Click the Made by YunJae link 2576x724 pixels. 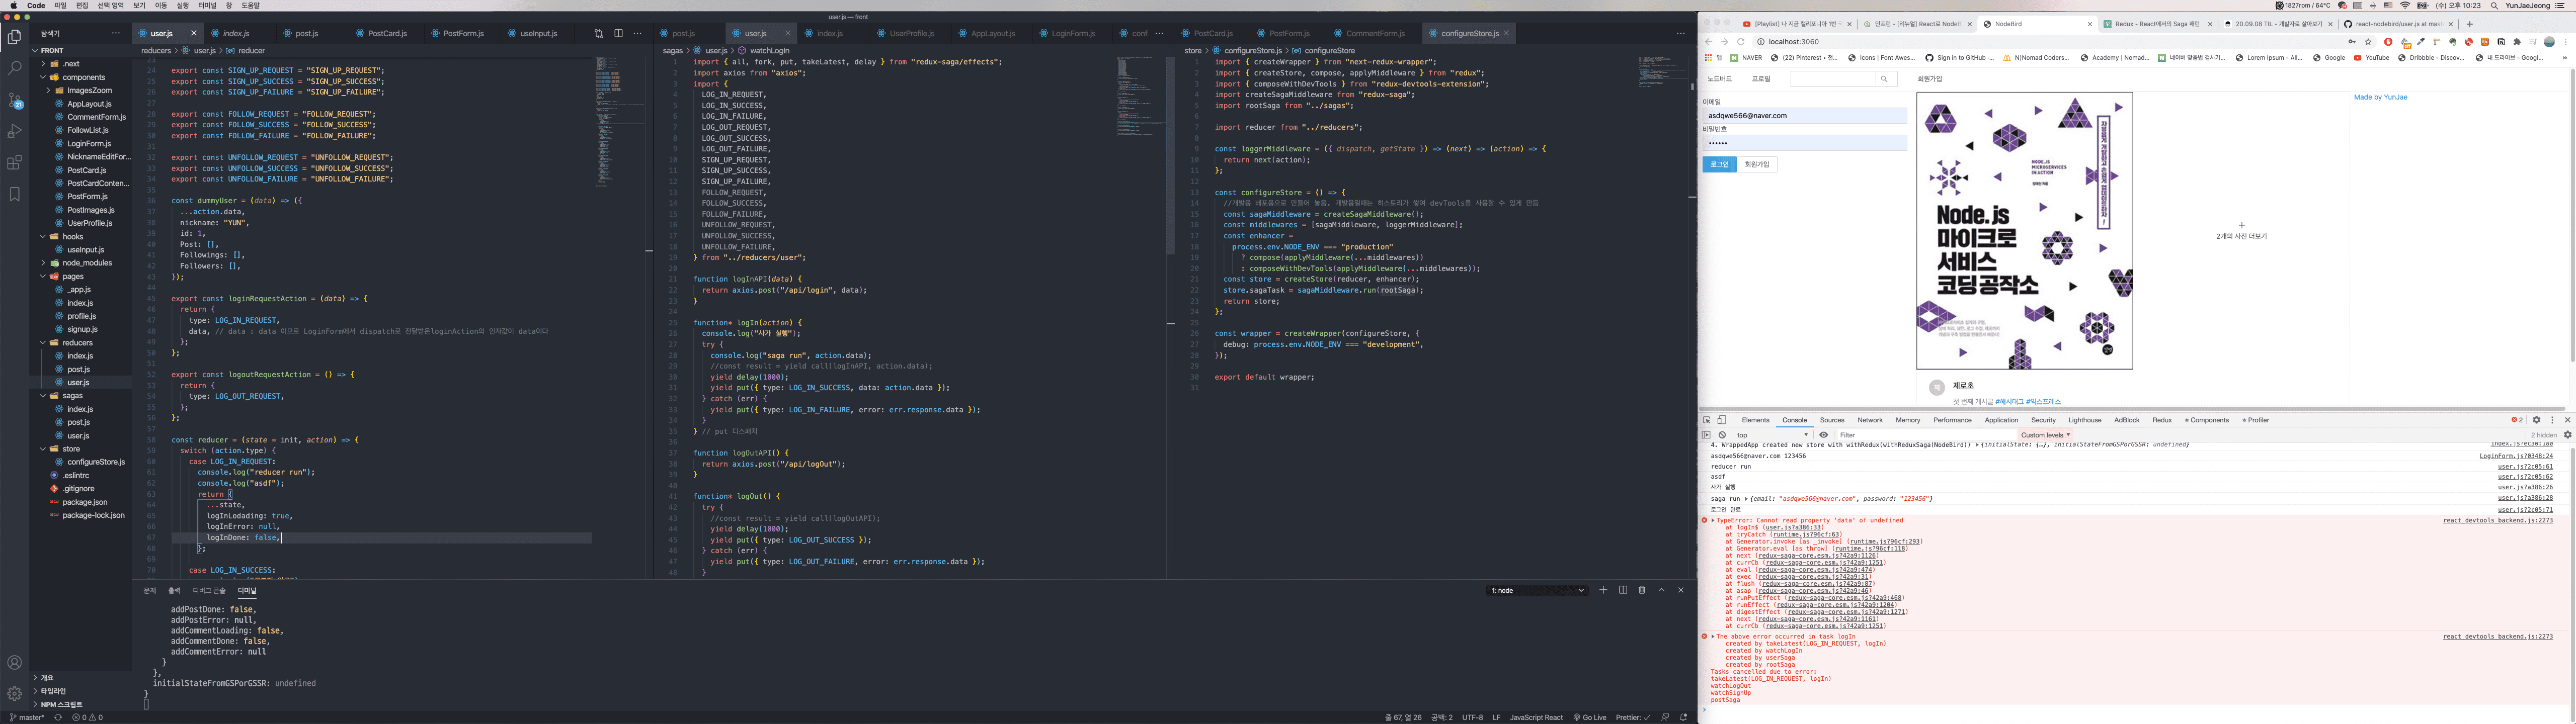[x=2380, y=97]
